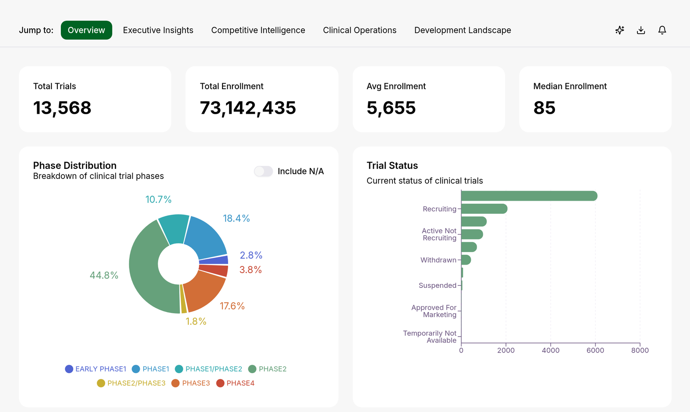The width and height of the screenshot is (690, 412).
Task: Click the Total Trials value 13,568
Action: pos(62,108)
